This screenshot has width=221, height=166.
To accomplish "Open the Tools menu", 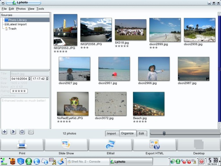I will click(40, 9).
